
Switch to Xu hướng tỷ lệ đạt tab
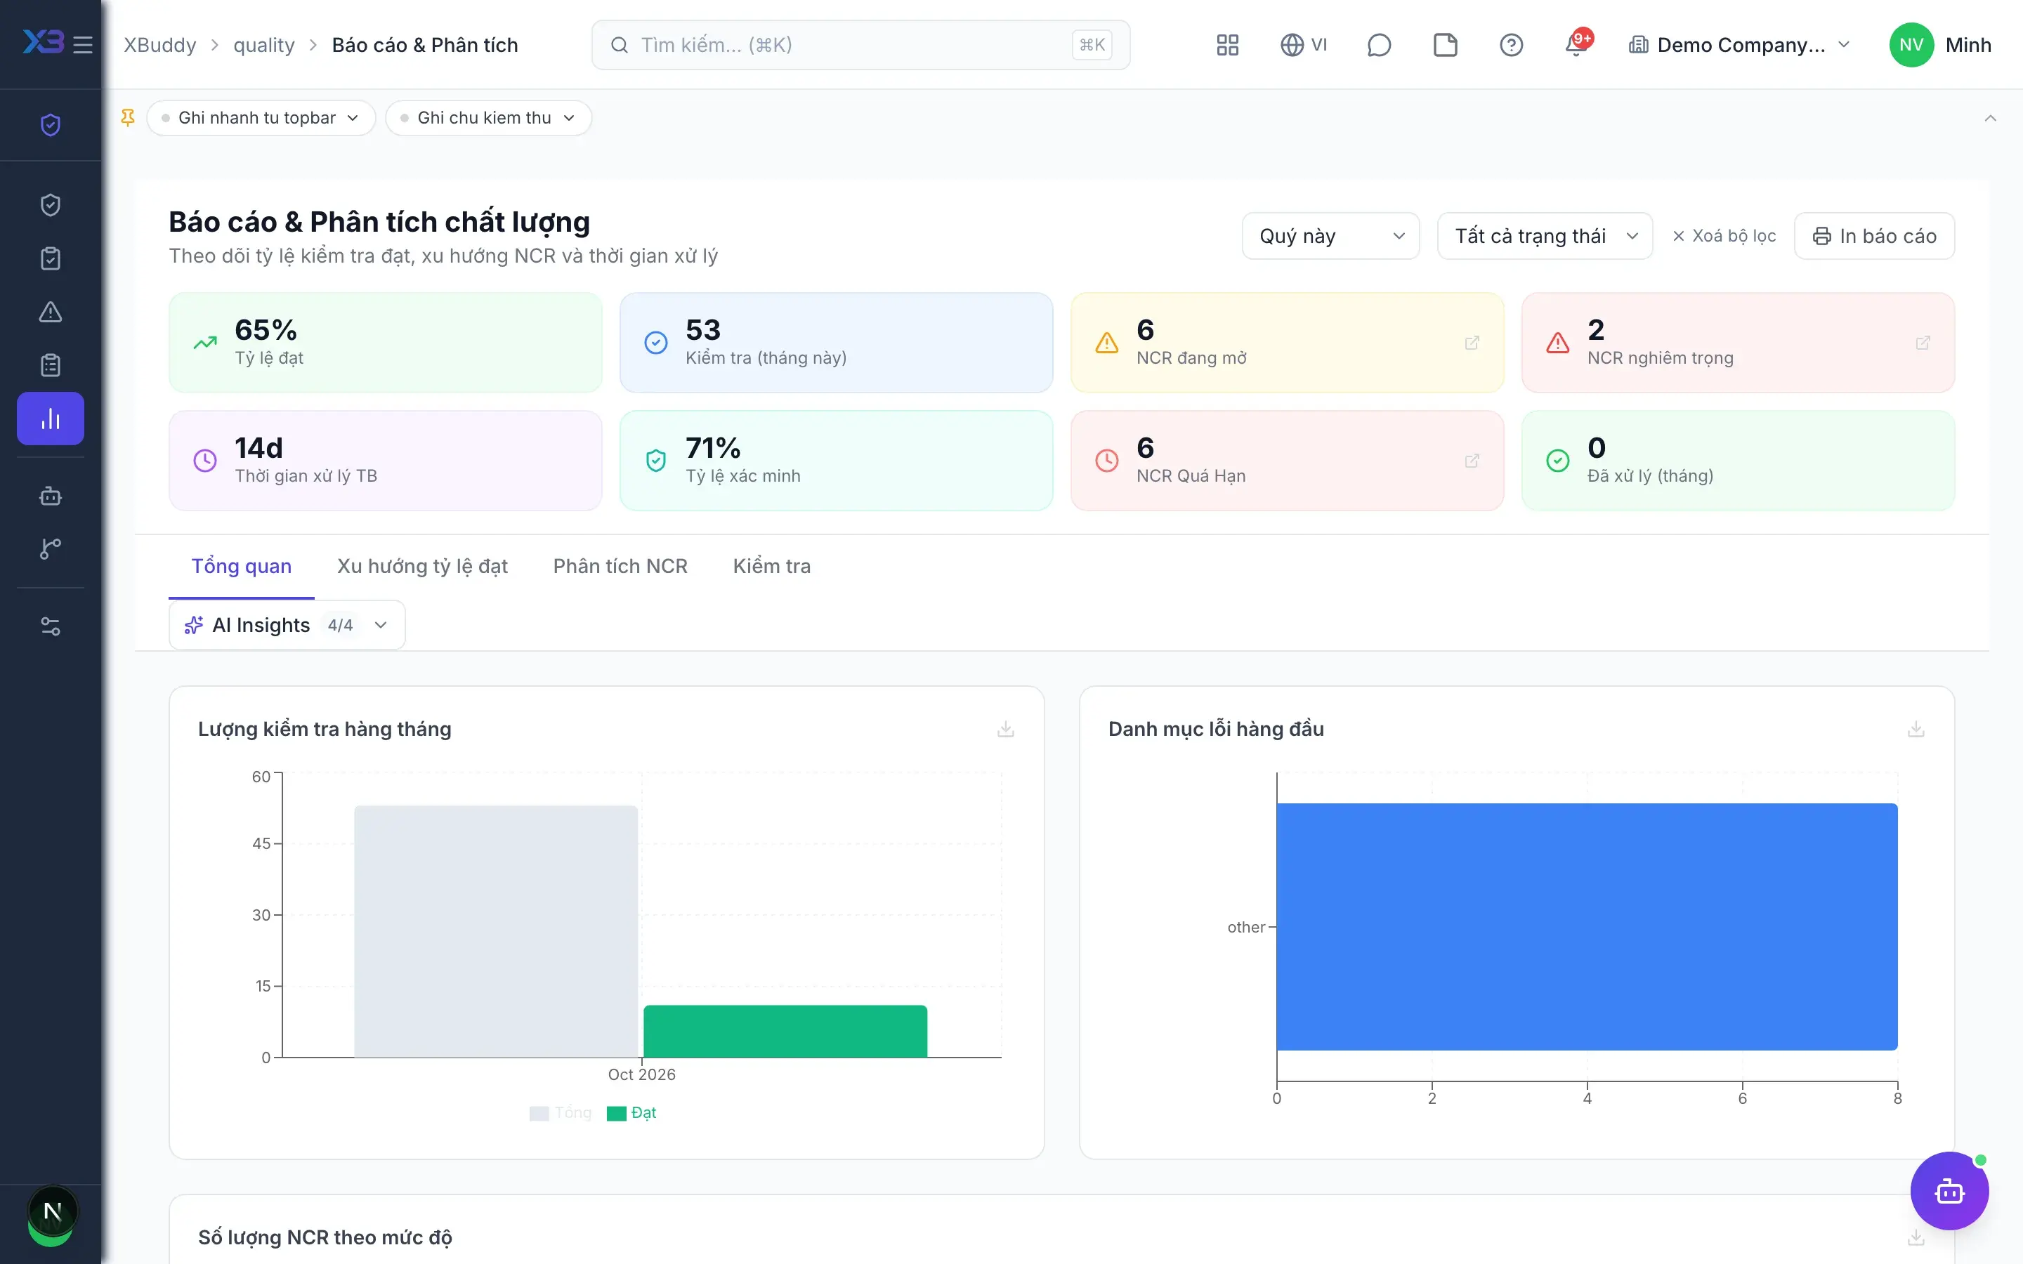click(x=422, y=566)
